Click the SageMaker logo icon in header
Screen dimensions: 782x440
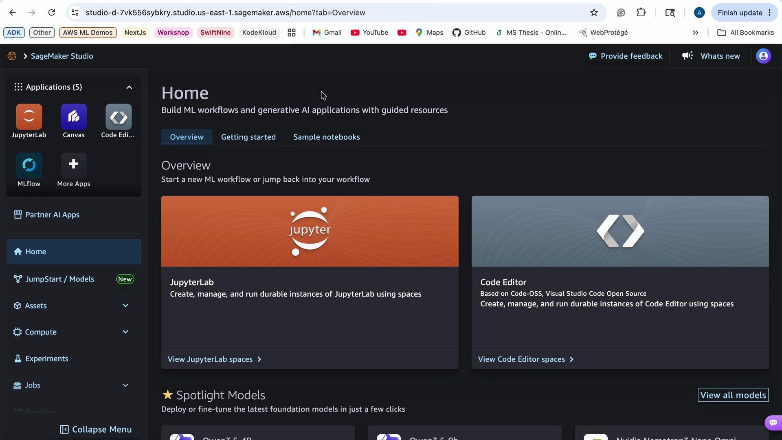12,56
